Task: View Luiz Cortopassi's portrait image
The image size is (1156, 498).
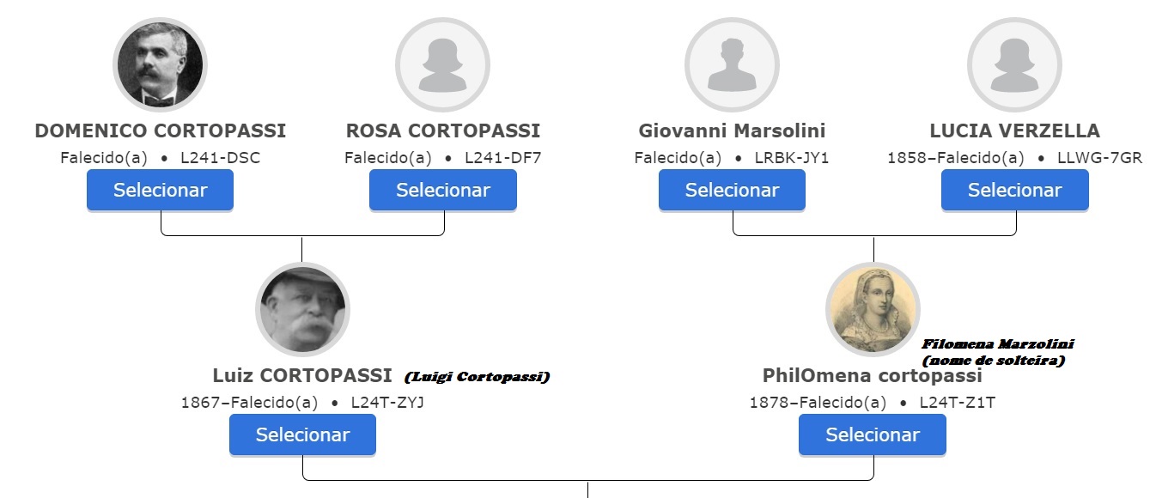Action: pos(302,309)
